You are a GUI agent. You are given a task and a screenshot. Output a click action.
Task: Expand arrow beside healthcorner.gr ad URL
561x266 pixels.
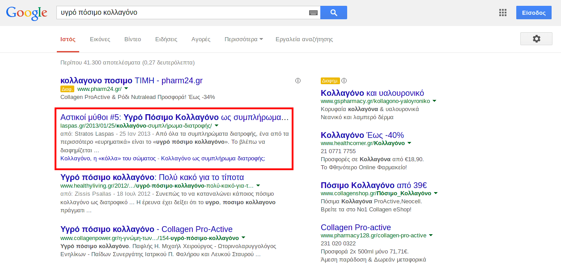409,143
